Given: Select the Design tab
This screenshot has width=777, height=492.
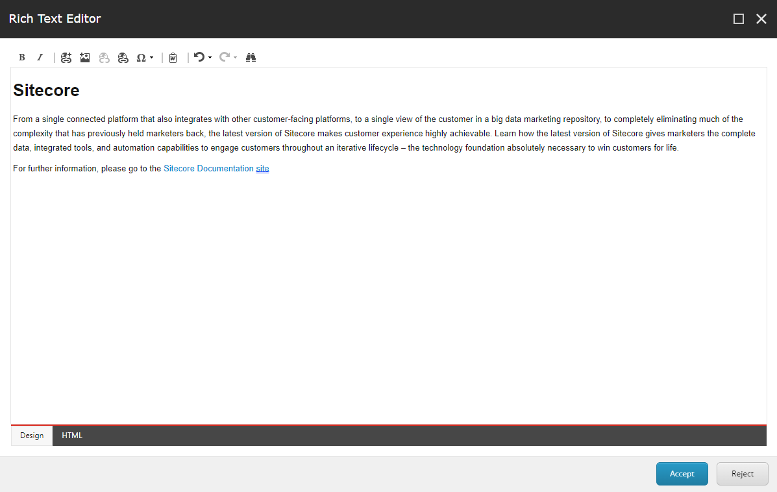Looking at the screenshot, I should [31, 436].
